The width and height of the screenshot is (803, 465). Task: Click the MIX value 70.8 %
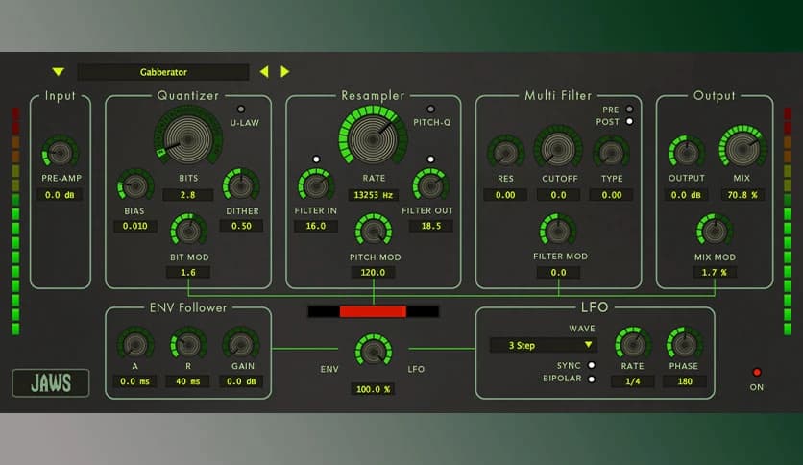tap(742, 195)
